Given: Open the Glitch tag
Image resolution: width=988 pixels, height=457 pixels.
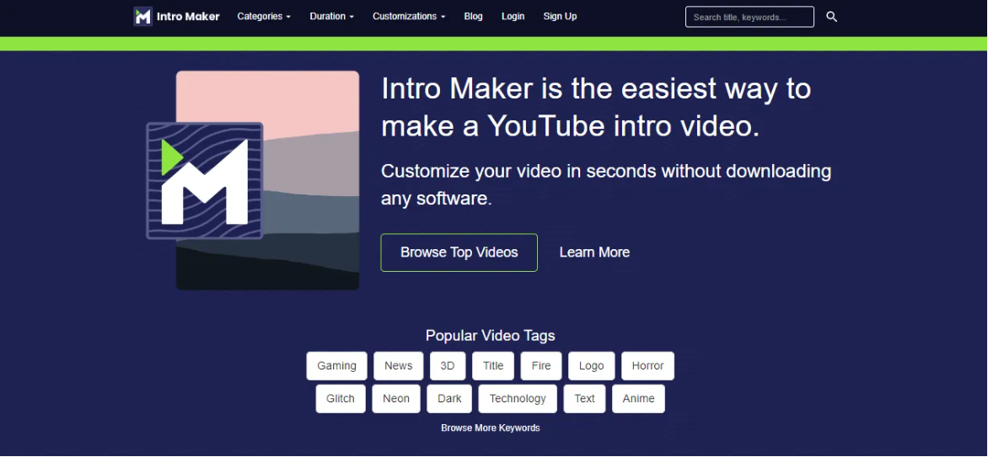Looking at the screenshot, I should [x=341, y=398].
